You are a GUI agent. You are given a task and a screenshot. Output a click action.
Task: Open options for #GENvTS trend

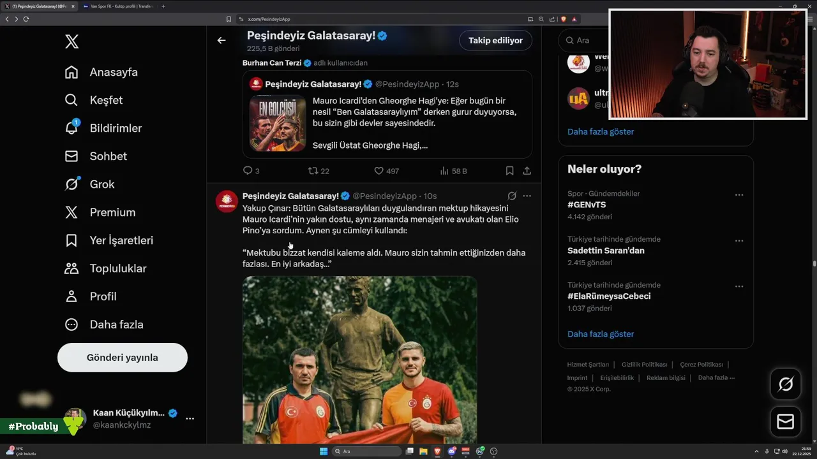[739, 195]
